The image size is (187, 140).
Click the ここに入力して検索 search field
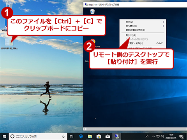coord(38,136)
